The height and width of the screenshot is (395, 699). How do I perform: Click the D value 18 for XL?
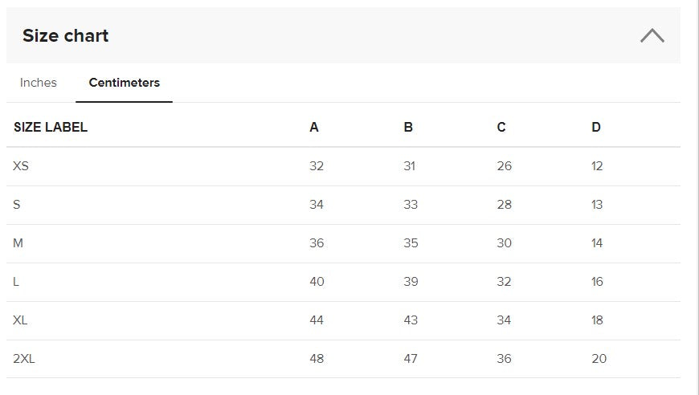597,320
